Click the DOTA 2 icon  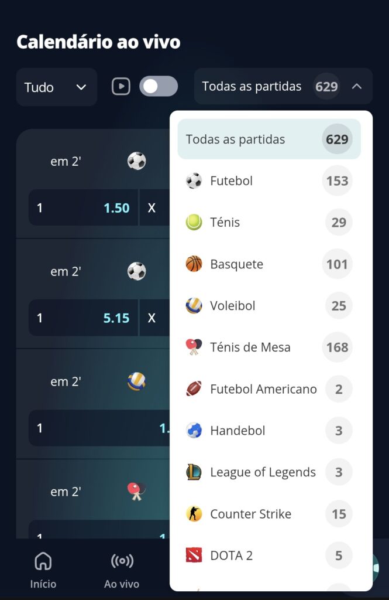point(192,555)
